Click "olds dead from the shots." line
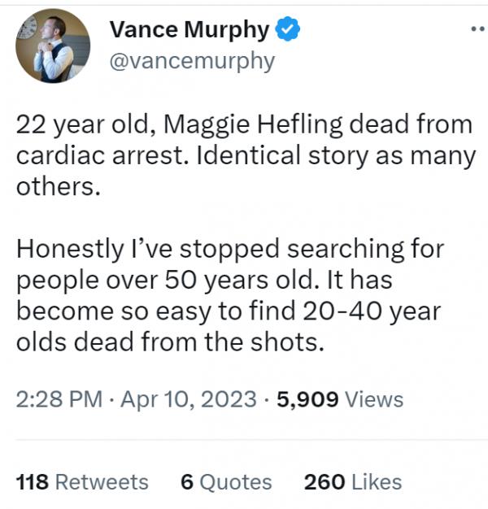Viewport: 488px width, 509px height. coord(170,341)
